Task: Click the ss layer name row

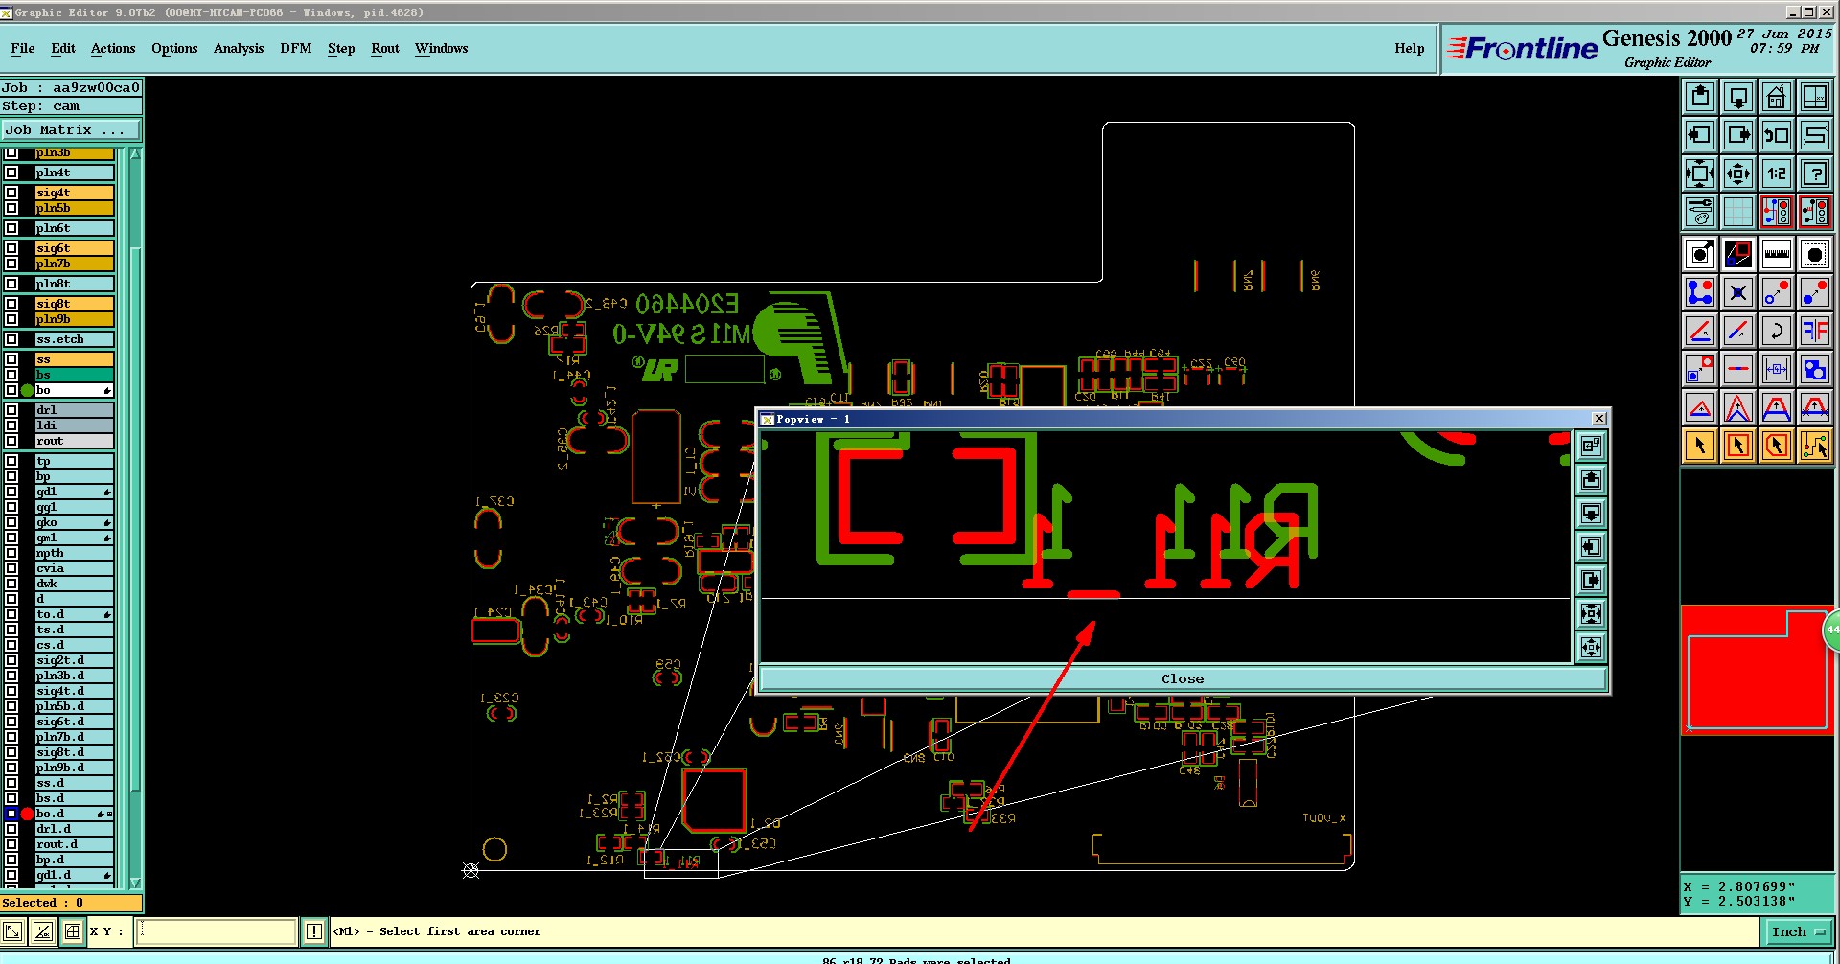Action: coord(75,359)
